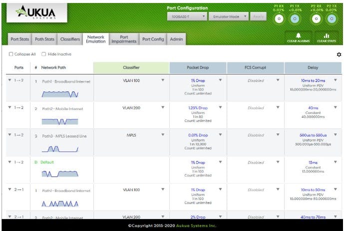This screenshot has width=345, height=231.
Task: Click the Clear Alarms bell icon
Action: (299, 36)
